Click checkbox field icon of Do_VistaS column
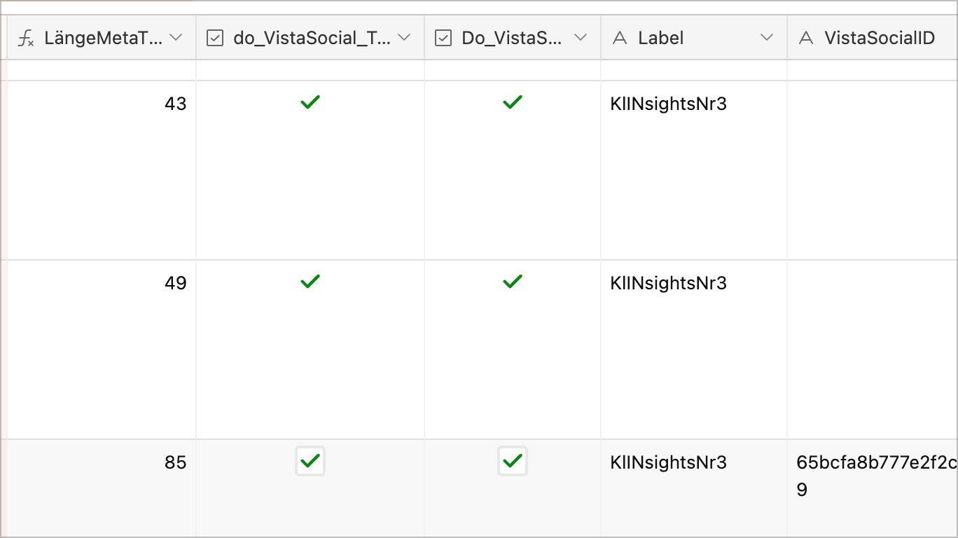Screen dimensions: 958x538 [x=443, y=39]
